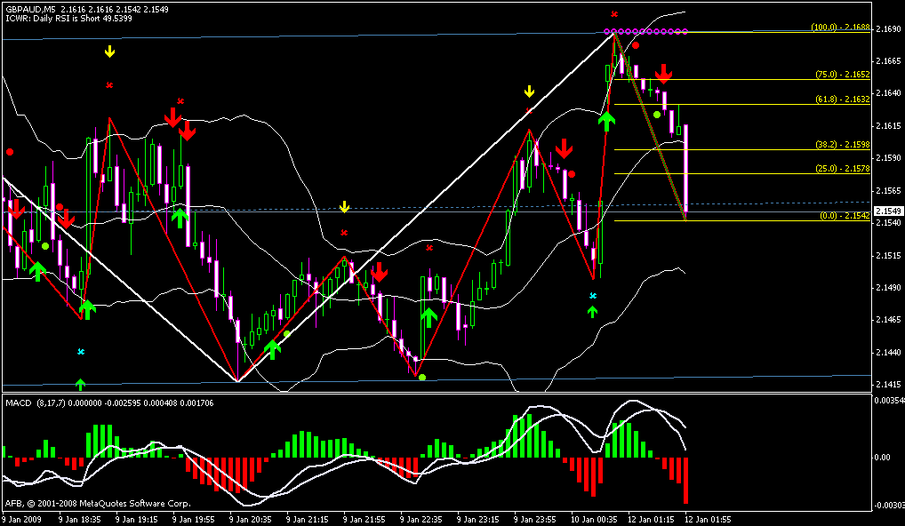Select the green up arrow left of the 2.1688 peak

tap(607, 120)
